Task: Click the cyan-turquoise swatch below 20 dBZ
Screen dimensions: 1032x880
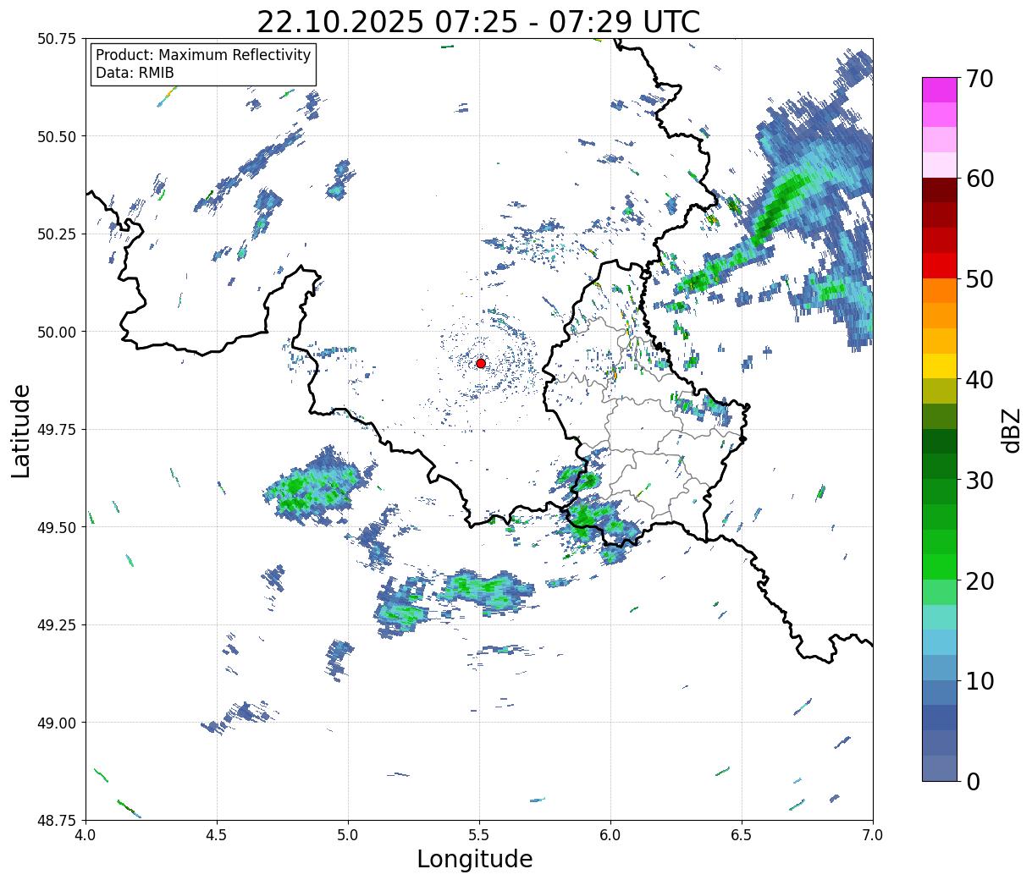Action: pos(940,617)
